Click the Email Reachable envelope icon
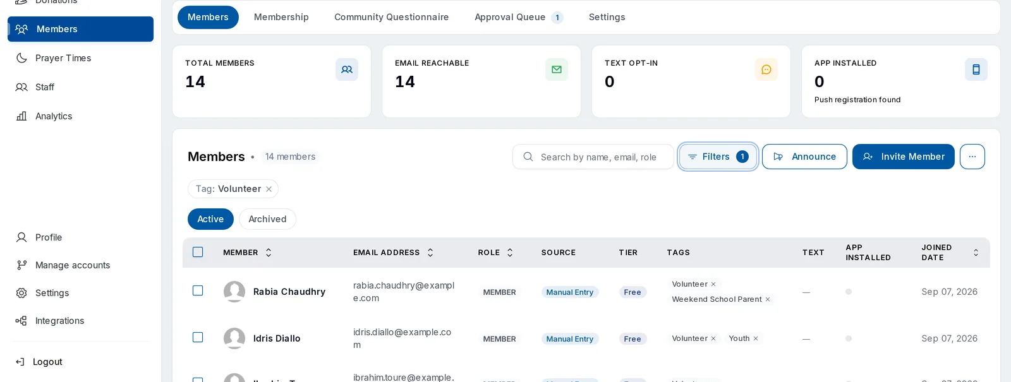The height and width of the screenshot is (382, 1011). pos(557,69)
